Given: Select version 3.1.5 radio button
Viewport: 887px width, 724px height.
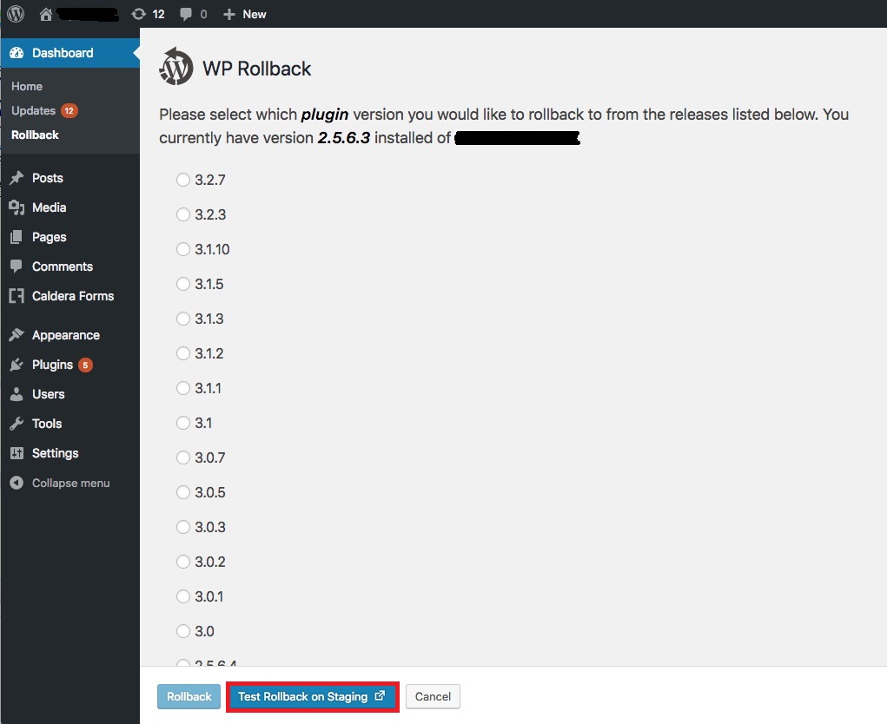Looking at the screenshot, I should click(x=182, y=284).
